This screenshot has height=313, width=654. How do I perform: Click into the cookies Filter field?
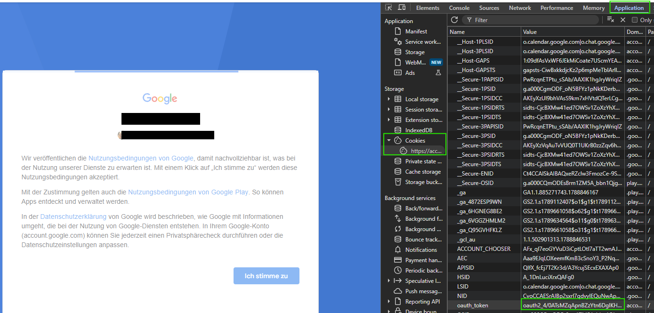(531, 20)
